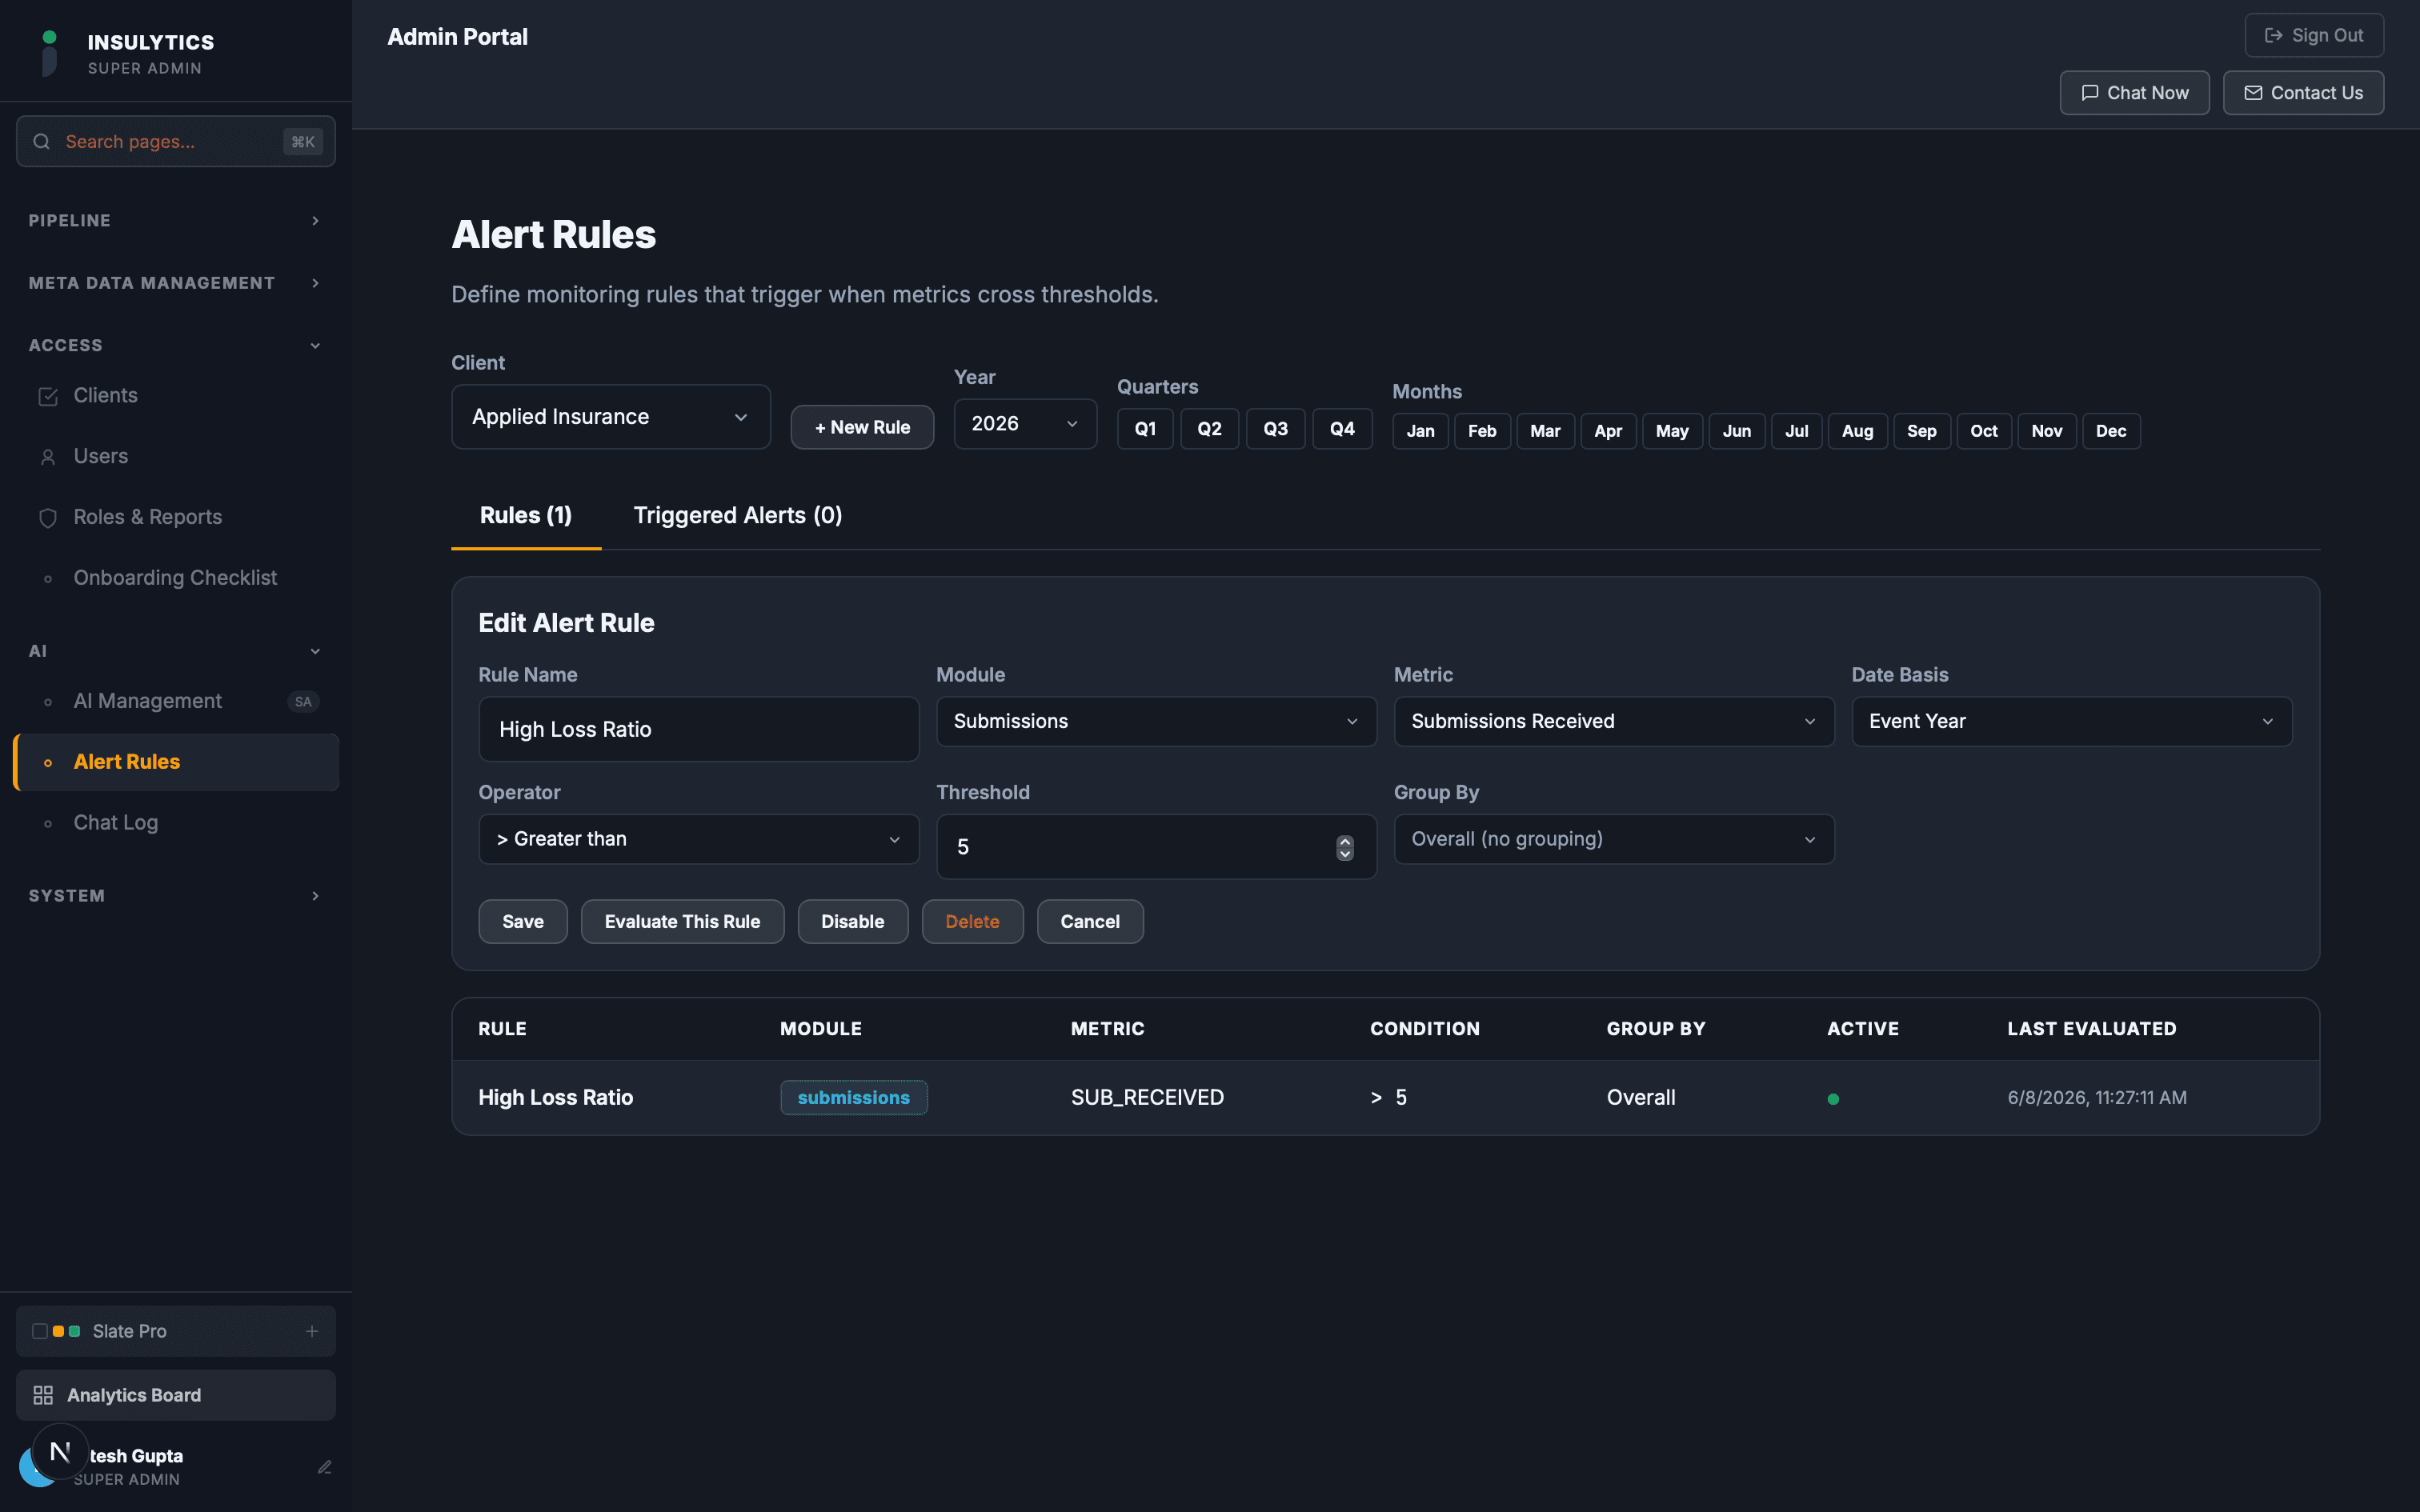This screenshot has width=2420, height=1512.
Task: Click the Slate Pro theme color squares
Action: pyautogui.click(x=56, y=1331)
